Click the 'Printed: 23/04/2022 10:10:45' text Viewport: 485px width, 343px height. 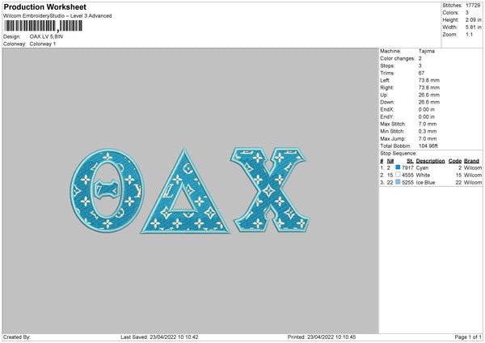[x=322, y=337]
